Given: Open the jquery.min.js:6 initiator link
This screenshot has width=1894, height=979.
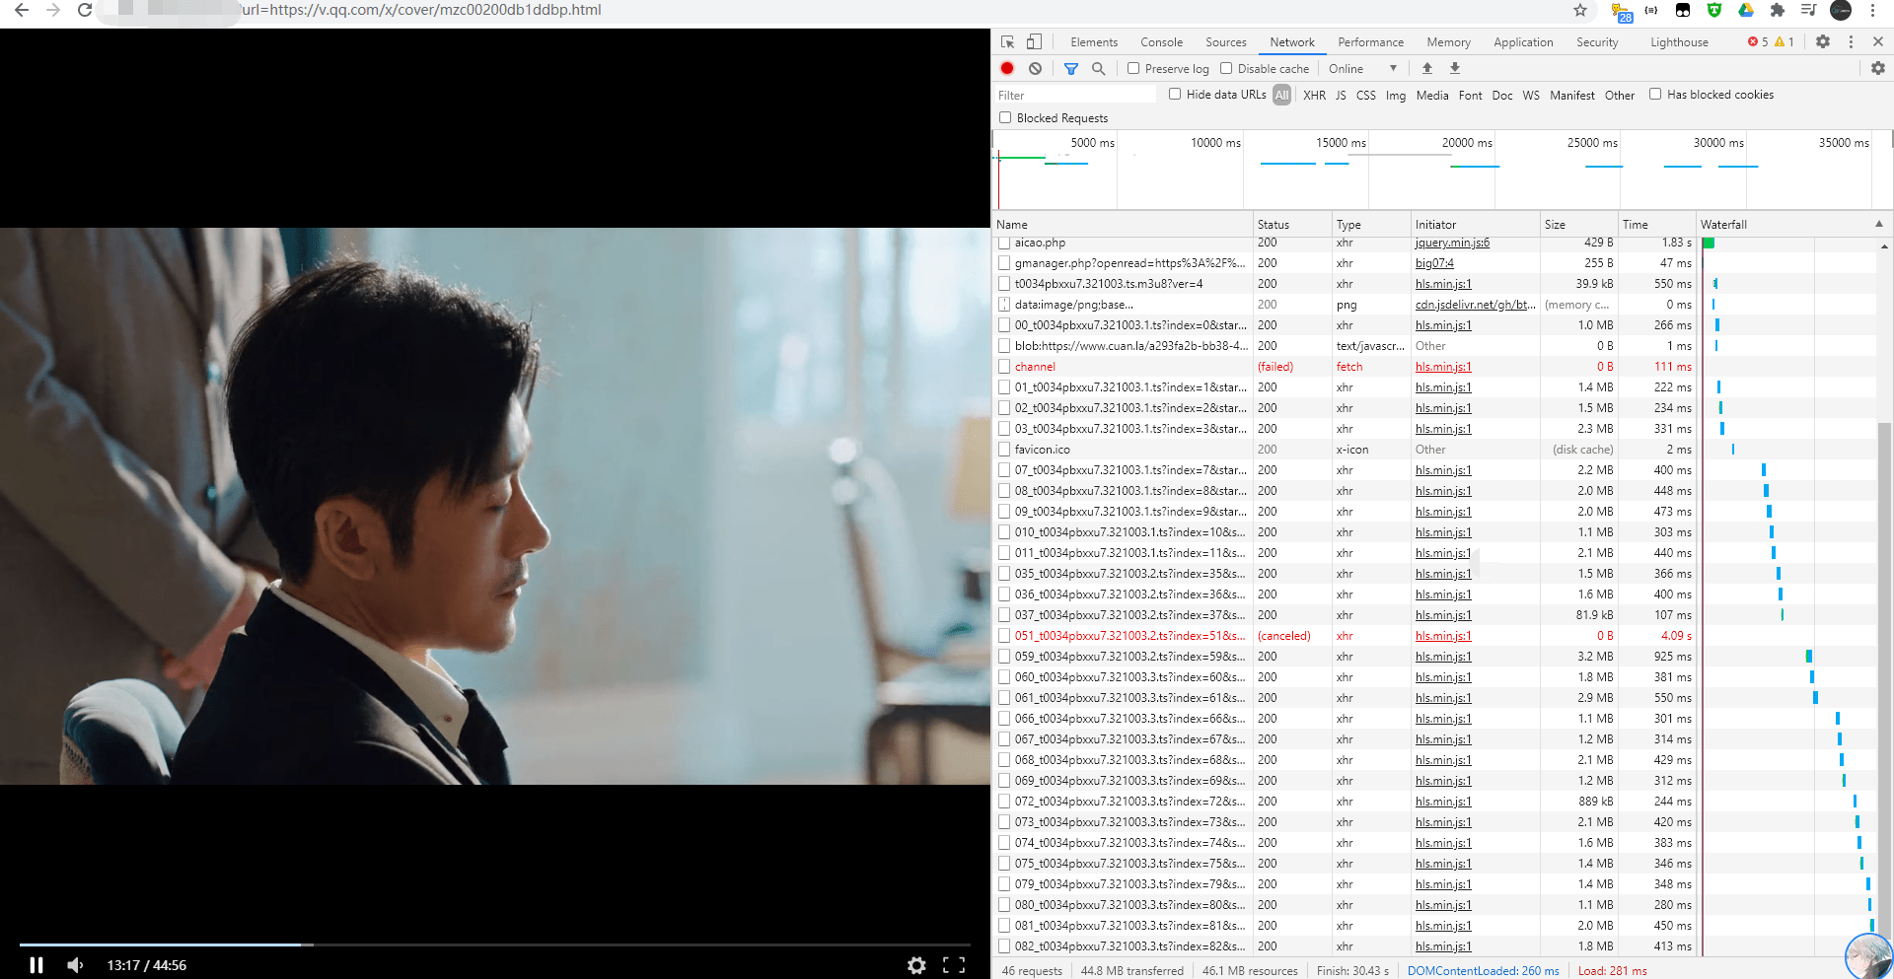Looking at the screenshot, I should click(1452, 243).
